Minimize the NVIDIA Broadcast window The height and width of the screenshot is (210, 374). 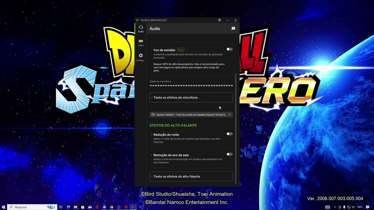click(x=227, y=20)
